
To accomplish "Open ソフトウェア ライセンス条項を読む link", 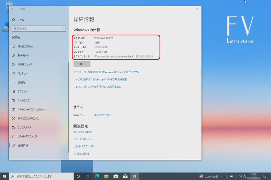I will [97, 86].
